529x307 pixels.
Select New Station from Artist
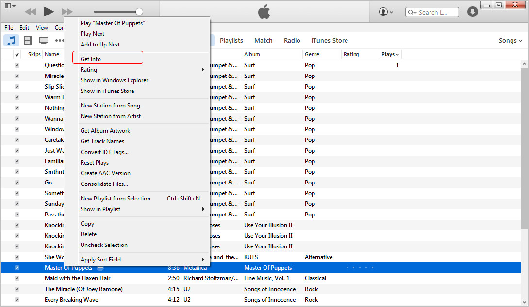click(111, 116)
